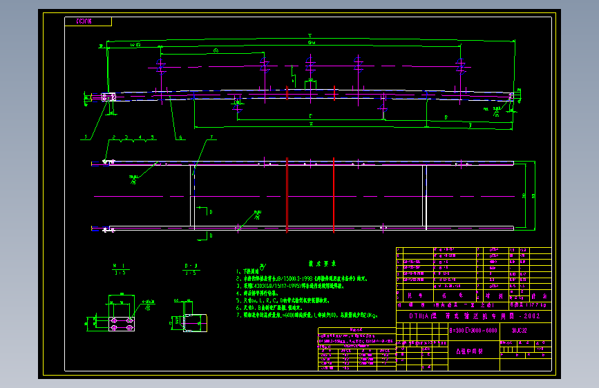The width and height of the screenshot is (599, 388).
Task: Click the first row of the parts list table
Action: [x=474, y=250]
